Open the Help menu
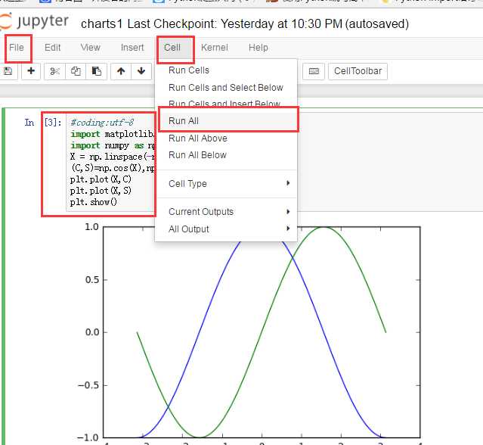This screenshot has height=445, width=483. 259,48
